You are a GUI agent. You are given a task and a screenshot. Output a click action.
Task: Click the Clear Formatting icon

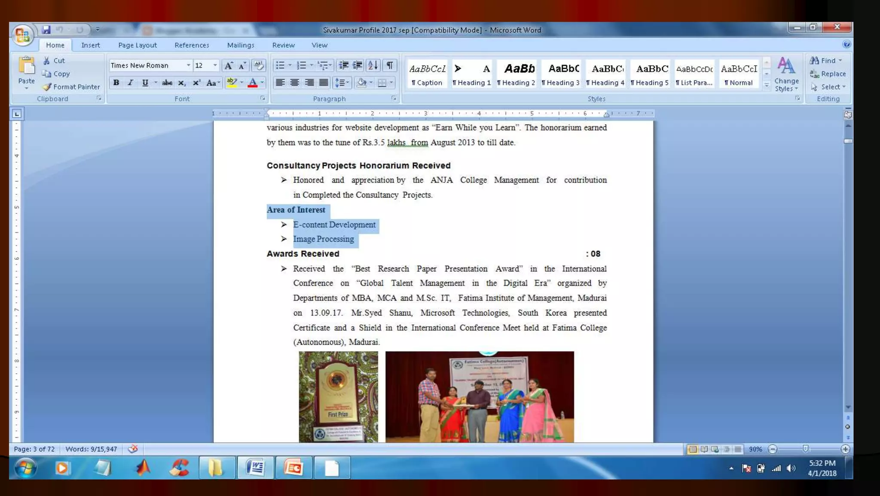[258, 65]
